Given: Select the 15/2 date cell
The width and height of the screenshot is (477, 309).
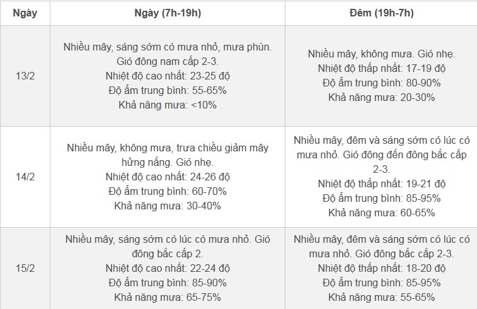Looking at the screenshot, I should [25, 268].
